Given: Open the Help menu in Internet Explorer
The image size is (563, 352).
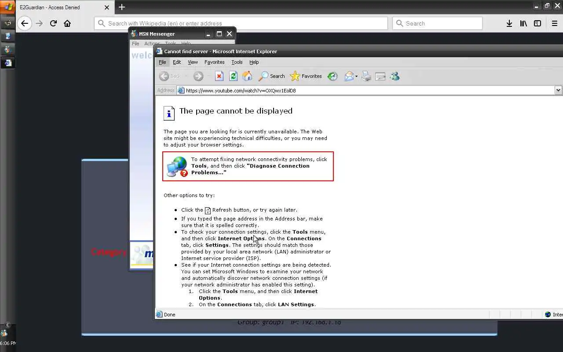Looking at the screenshot, I should 254,62.
